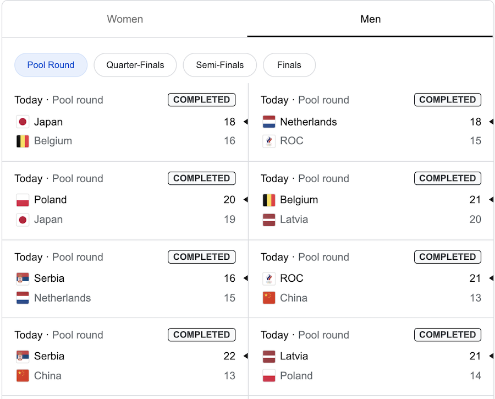The image size is (495, 399).
Task: Click Japan flag in Japan vs Belgium match
Action: [23, 122]
